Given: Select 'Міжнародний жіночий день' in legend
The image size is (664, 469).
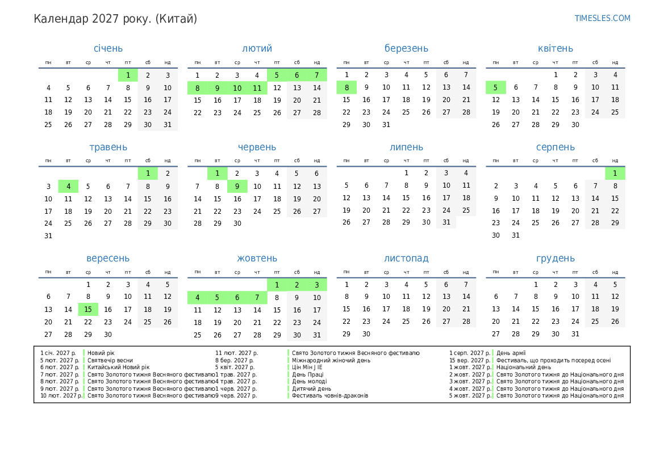Looking at the screenshot, I should coord(331,360).
